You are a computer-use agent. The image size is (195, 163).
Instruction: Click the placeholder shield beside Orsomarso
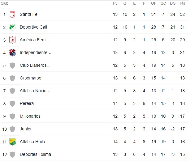point(12,78)
